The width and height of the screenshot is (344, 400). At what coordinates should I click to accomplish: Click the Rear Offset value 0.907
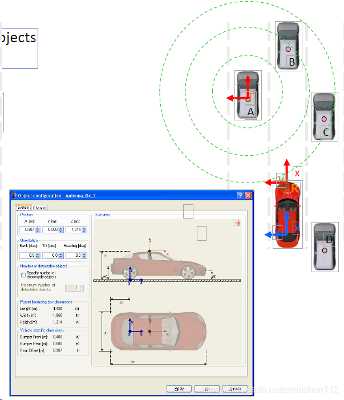pos(58,351)
